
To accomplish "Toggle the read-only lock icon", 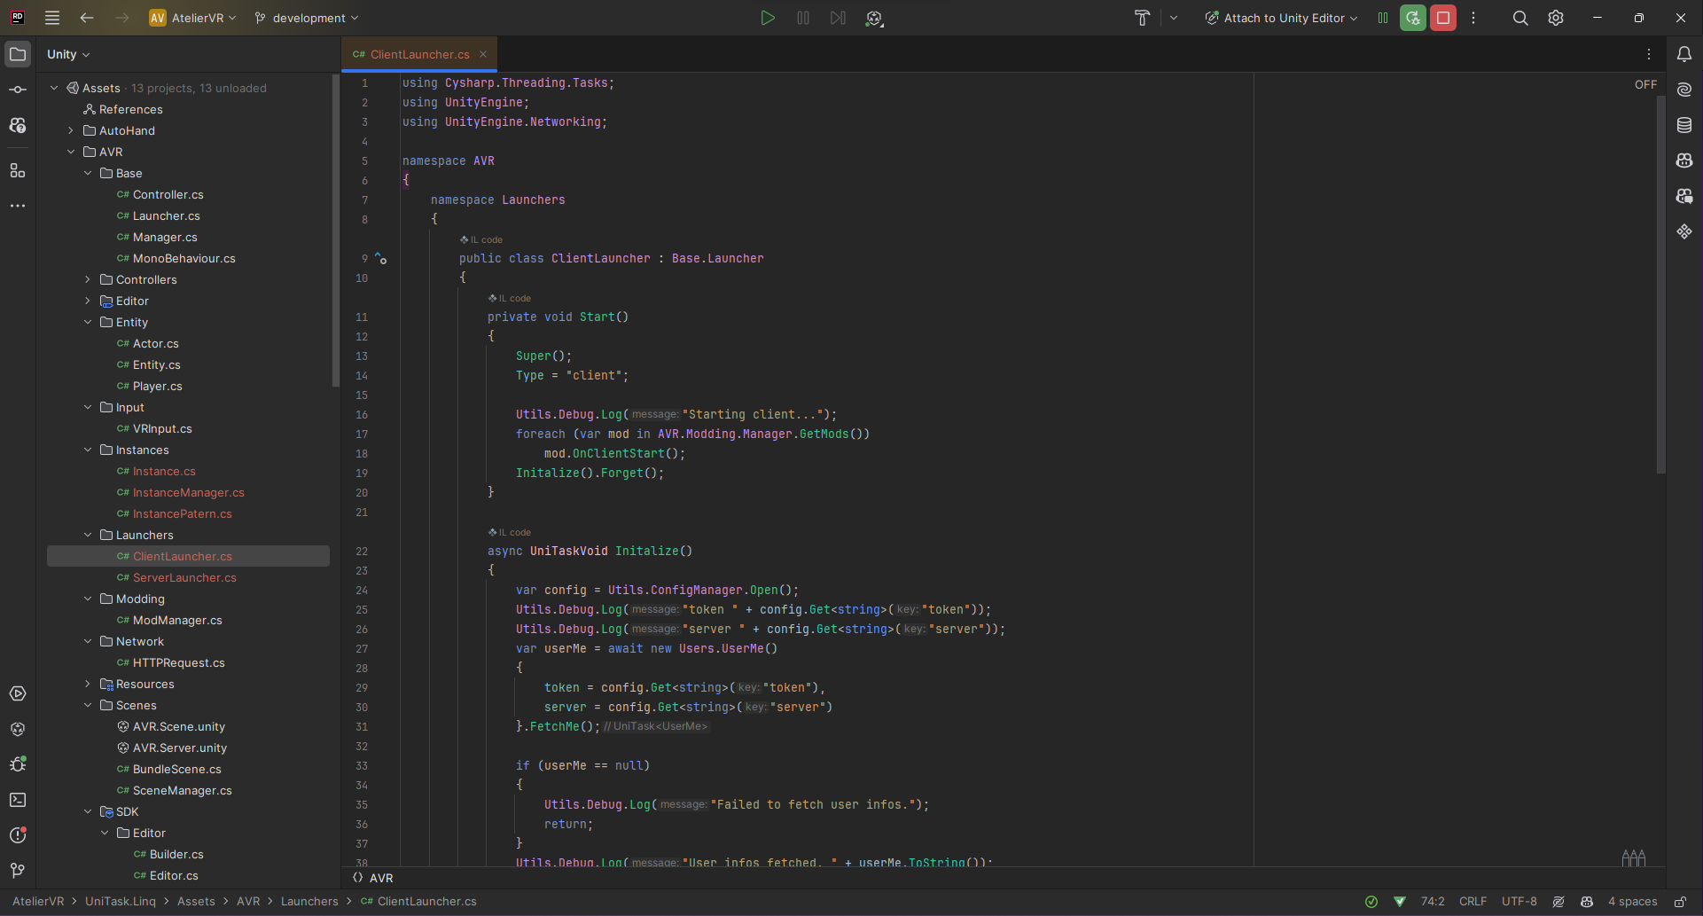I will click(x=1680, y=901).
